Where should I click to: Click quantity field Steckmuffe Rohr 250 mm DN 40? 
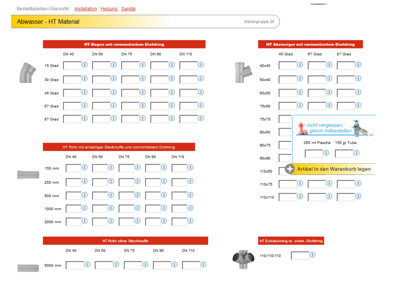[73, 182]
